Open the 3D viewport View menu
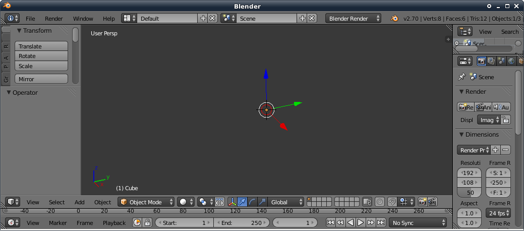 tap(33, 202)
